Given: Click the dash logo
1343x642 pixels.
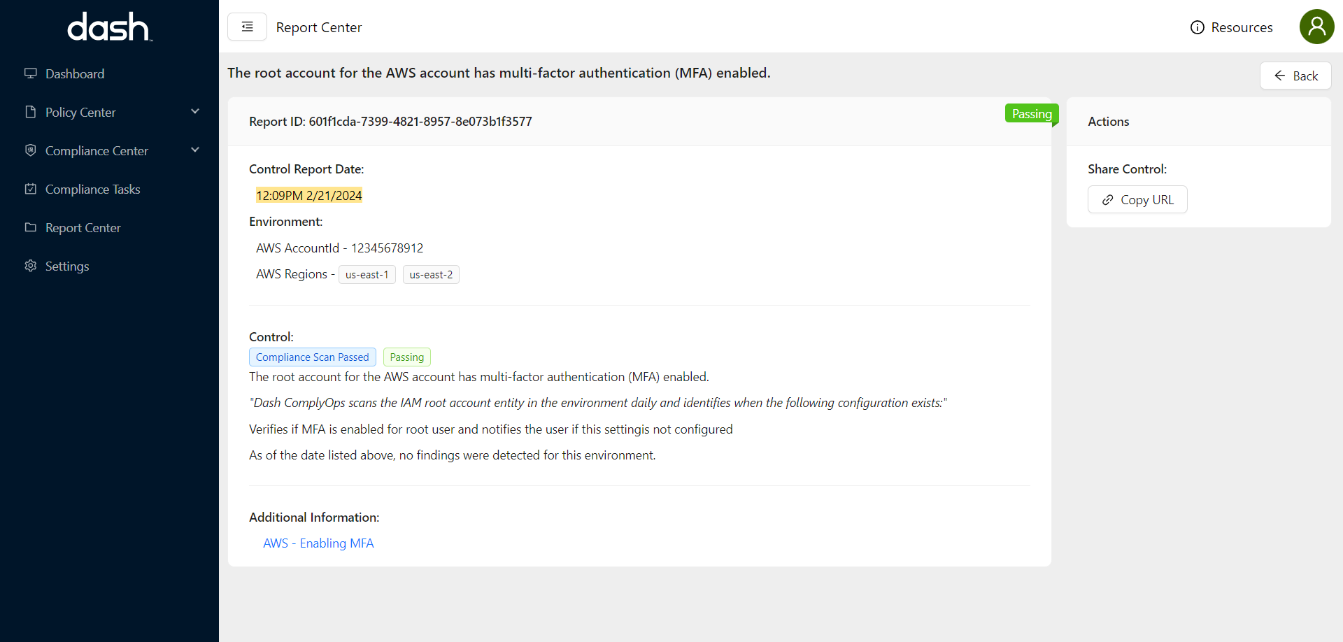Looking at the screenshot, I should click(x=108, y=27).
